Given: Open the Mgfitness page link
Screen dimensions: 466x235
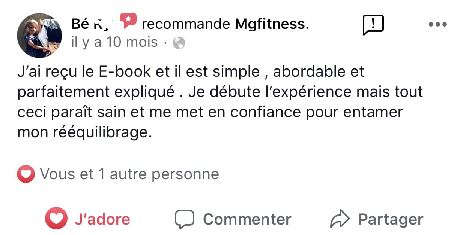Looking at the screenshot, I should [x=270, y=24].
